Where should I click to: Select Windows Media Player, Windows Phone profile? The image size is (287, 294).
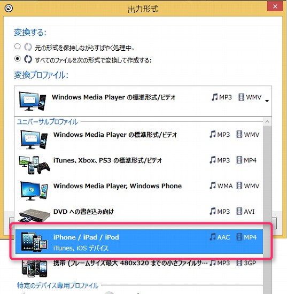139,191
